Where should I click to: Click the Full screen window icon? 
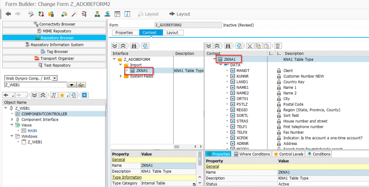tap(117, 14)
